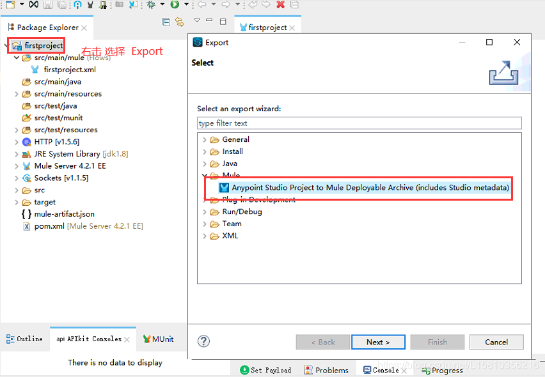This screenshot has height=377, width=545.
Task: Click the type filter text field
Action: pos(359,123)
